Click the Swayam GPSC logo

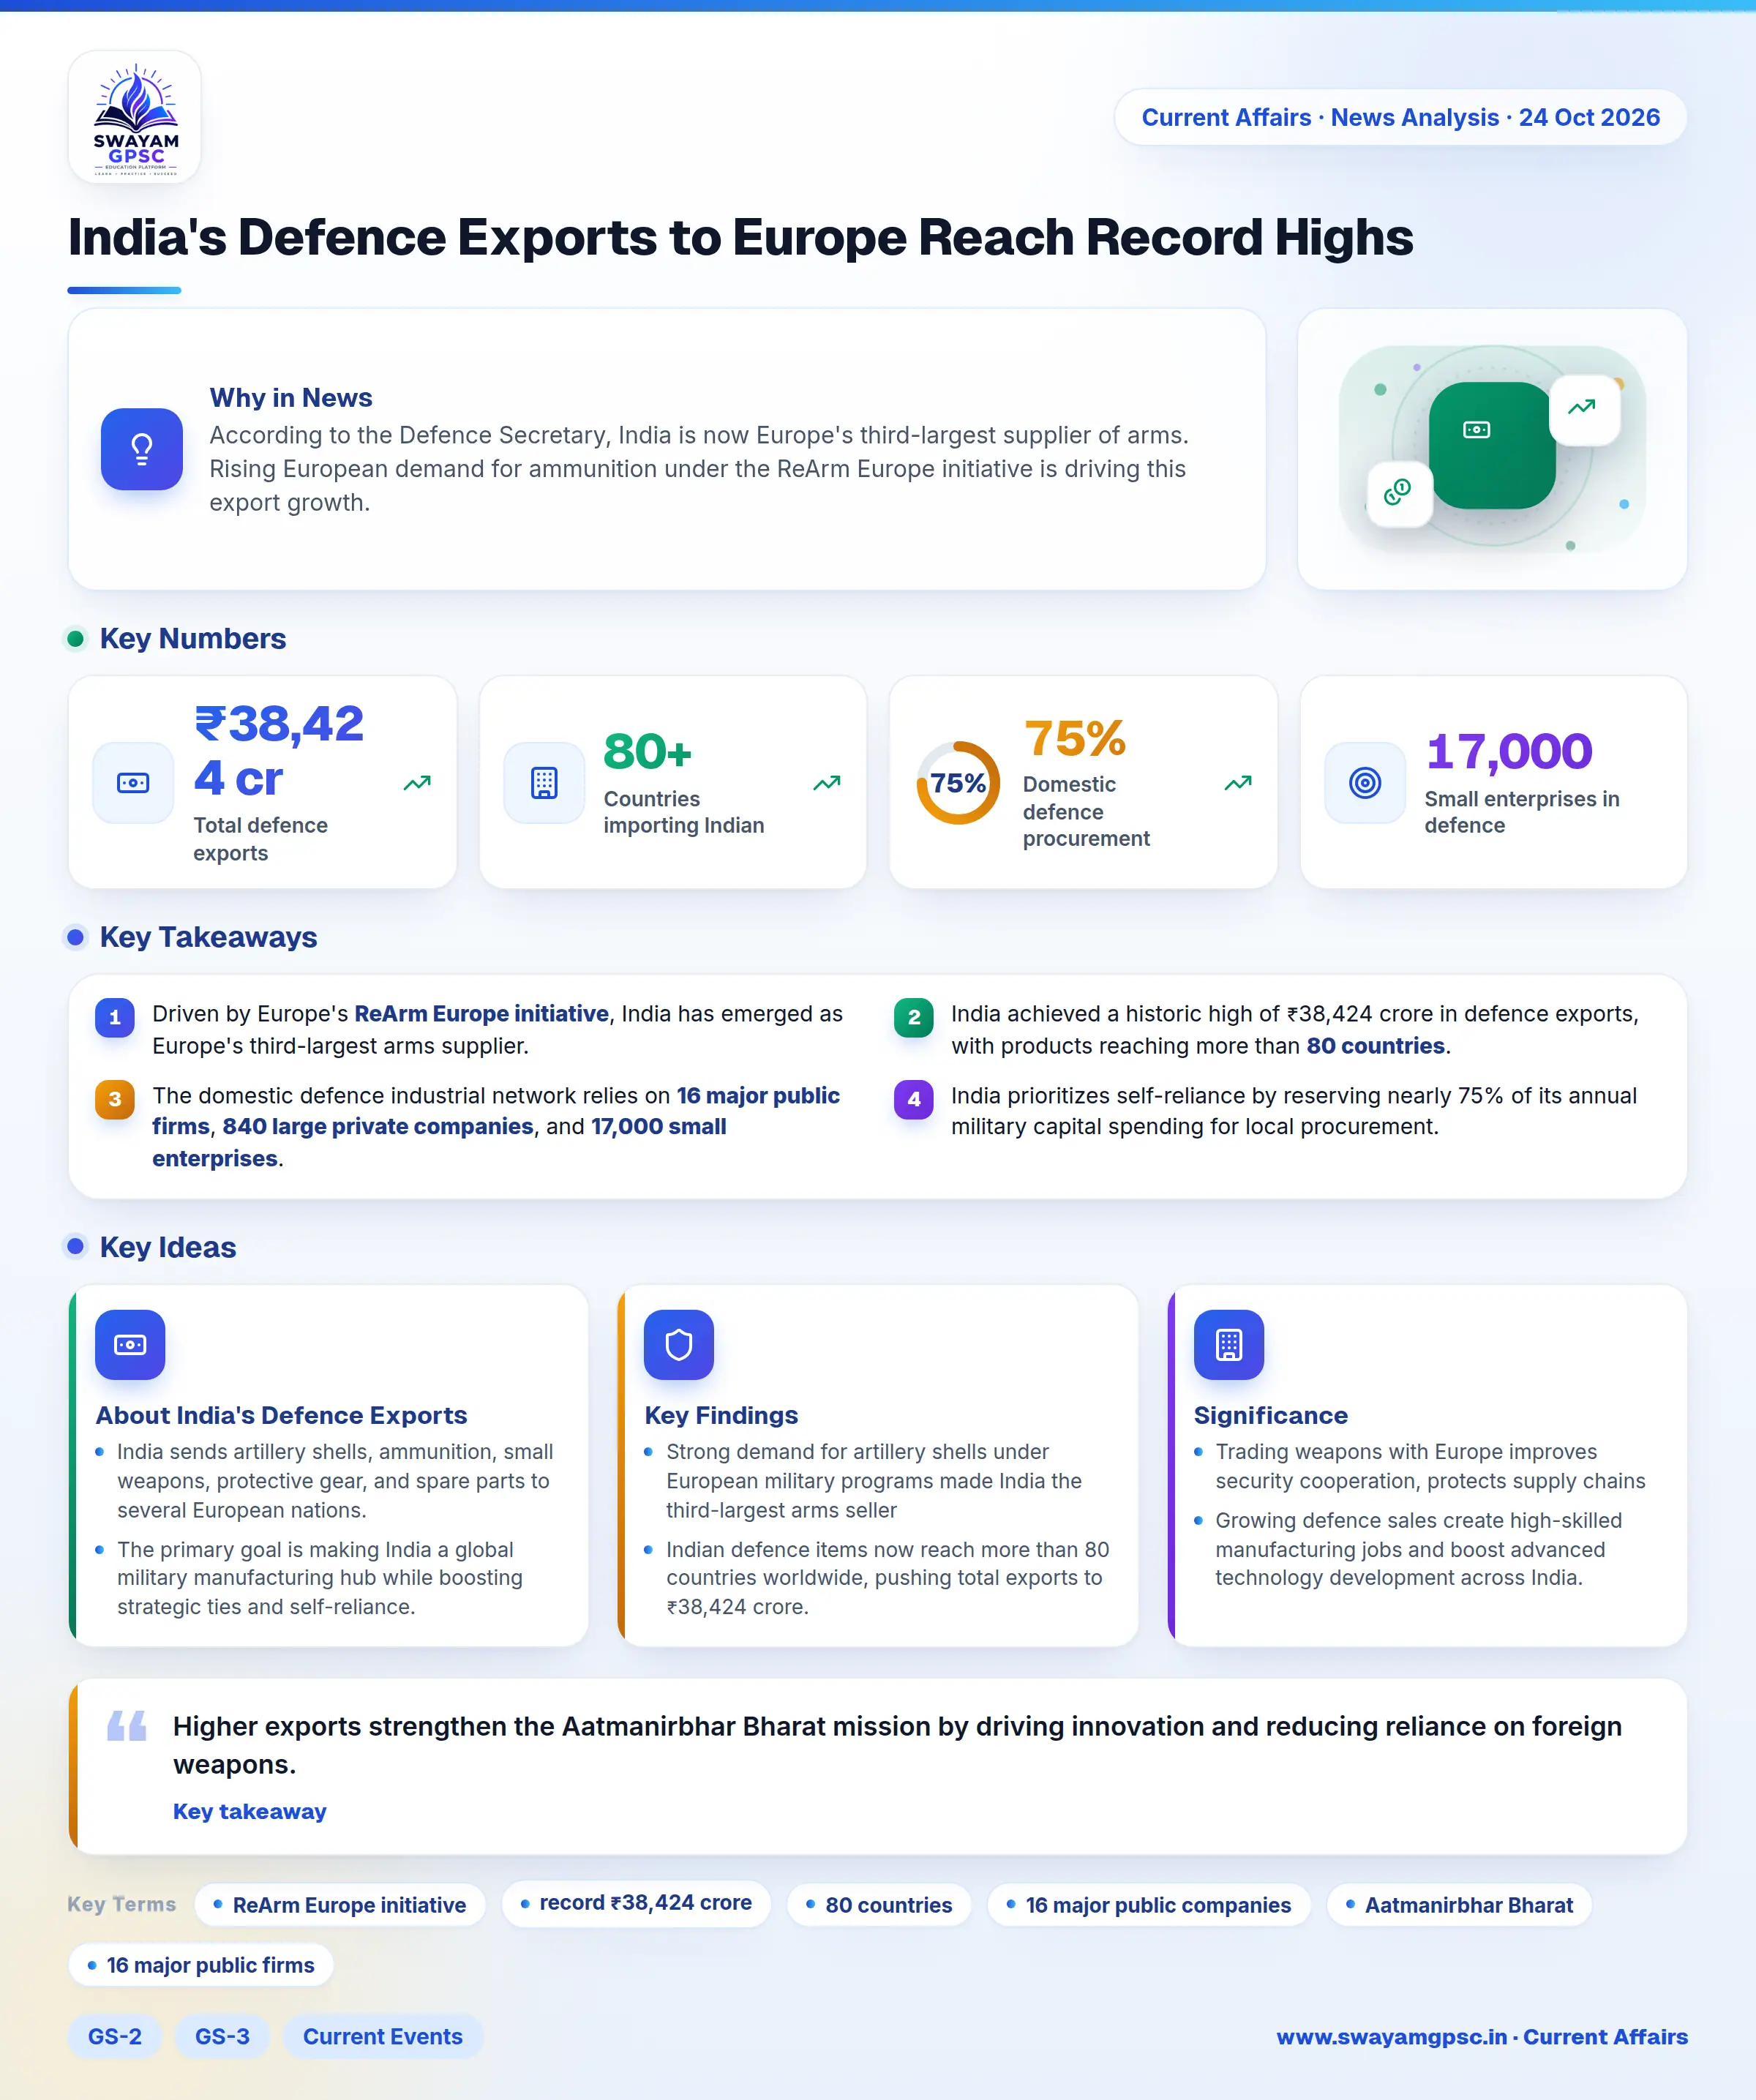tap(135, 117)
